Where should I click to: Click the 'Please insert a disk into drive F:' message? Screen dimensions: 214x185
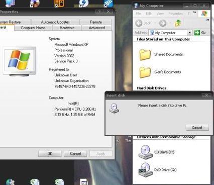[x=163, y=106]
